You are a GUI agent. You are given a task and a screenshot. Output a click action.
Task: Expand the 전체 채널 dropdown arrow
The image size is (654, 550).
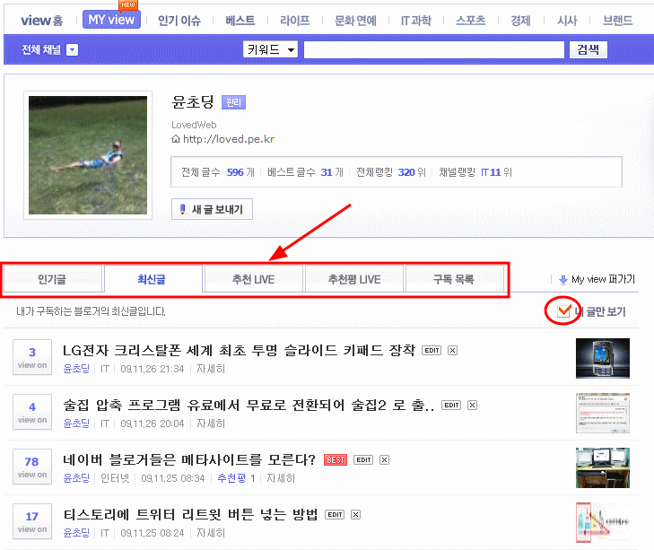tap(72, 50)
